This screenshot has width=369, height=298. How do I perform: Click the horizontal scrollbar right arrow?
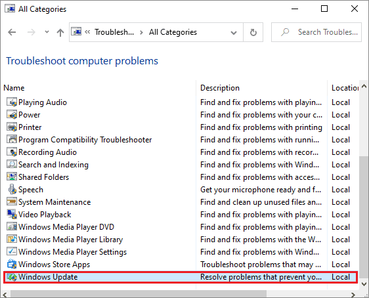click(353, 294)
